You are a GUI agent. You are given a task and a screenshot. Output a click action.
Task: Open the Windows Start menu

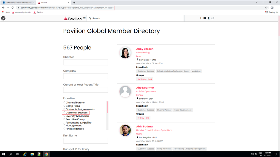3,154
